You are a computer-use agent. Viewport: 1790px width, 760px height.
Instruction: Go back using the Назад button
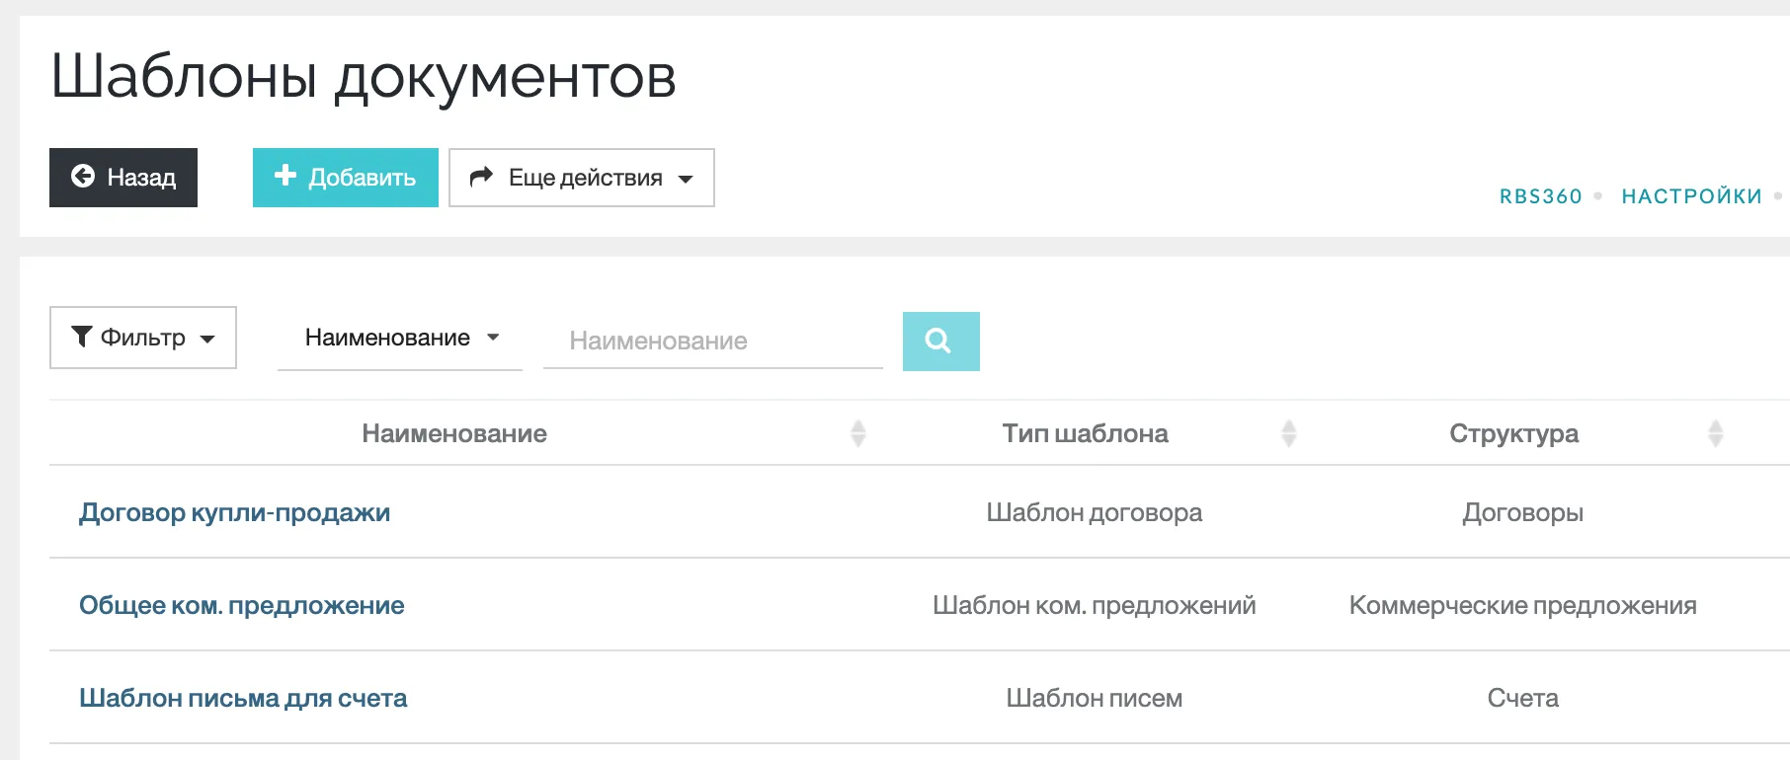pyautogui.click(x=123, y=178)
